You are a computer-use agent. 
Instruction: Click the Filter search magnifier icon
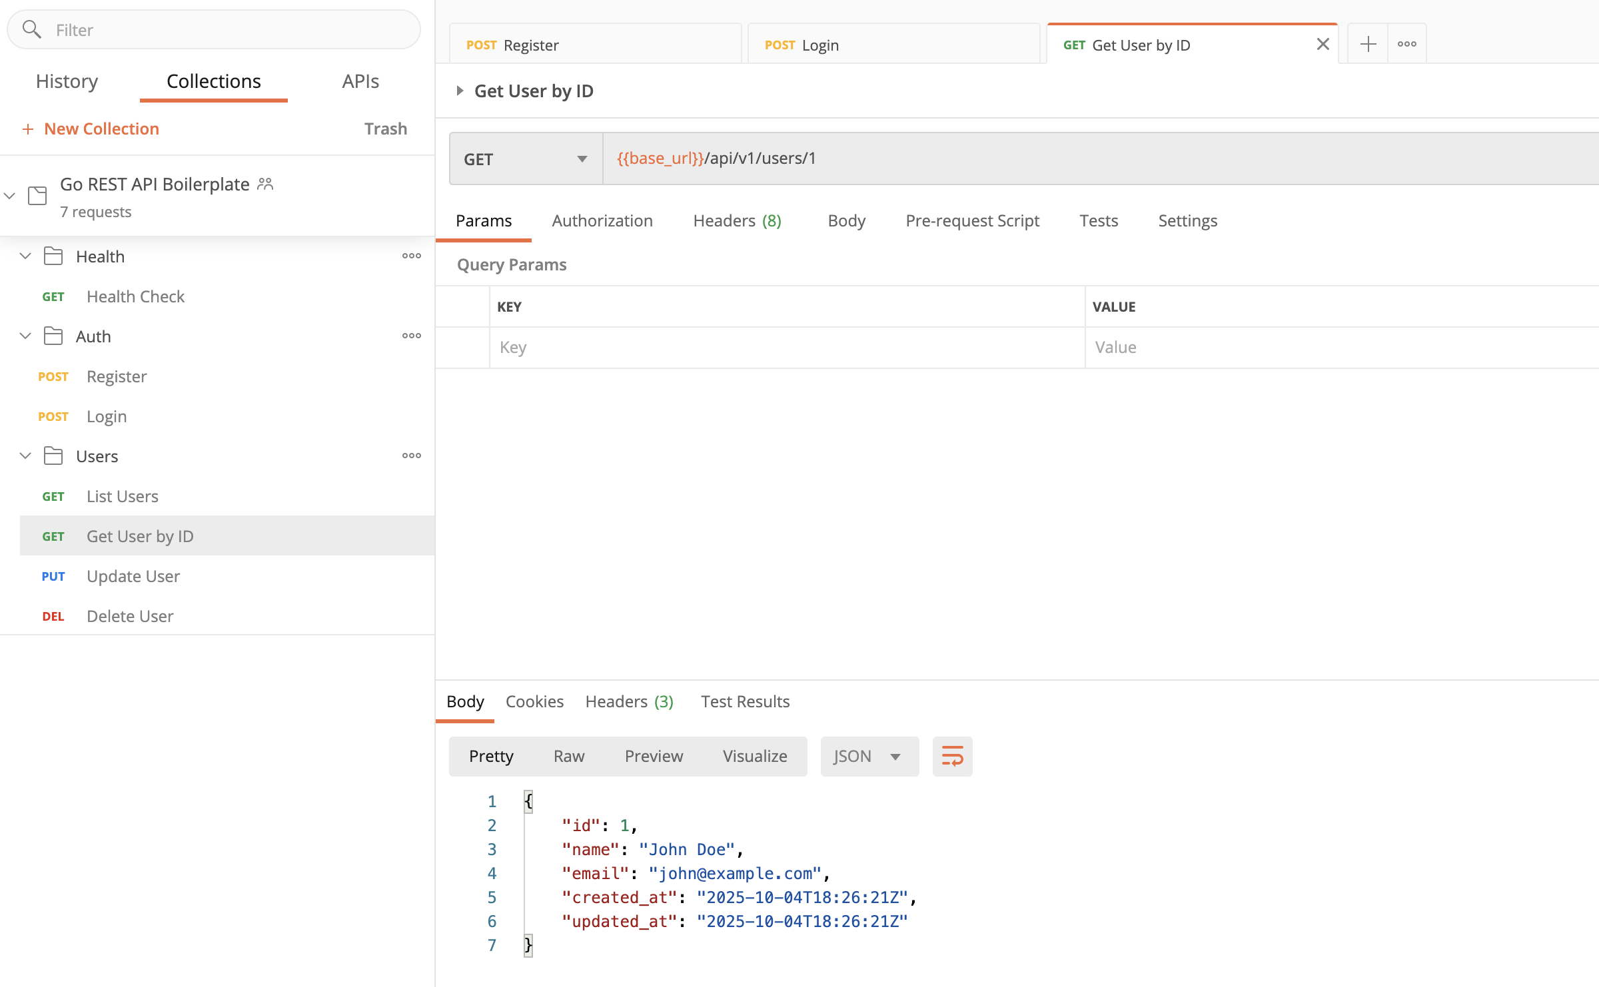[31, 29]
